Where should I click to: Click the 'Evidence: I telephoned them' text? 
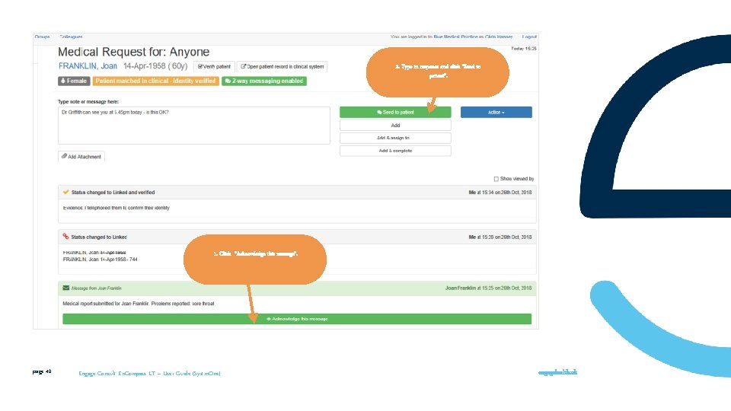116,208
